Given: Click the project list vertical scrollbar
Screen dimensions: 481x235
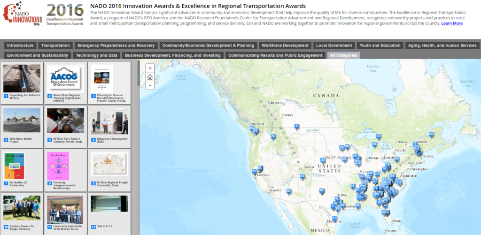Looking at the screenshot, I should click(139, 148).
